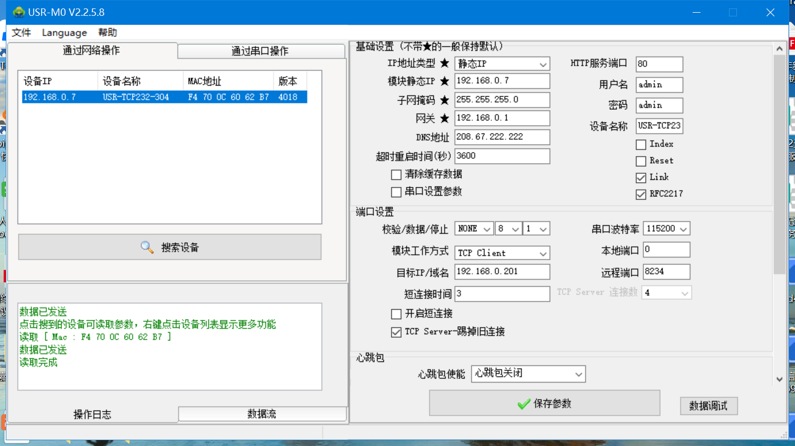This screenshot has width=795, height=446.
Task: Click the green checkmark on 保存参数 button
Action: pyautogui.click(x=524, y=404)
